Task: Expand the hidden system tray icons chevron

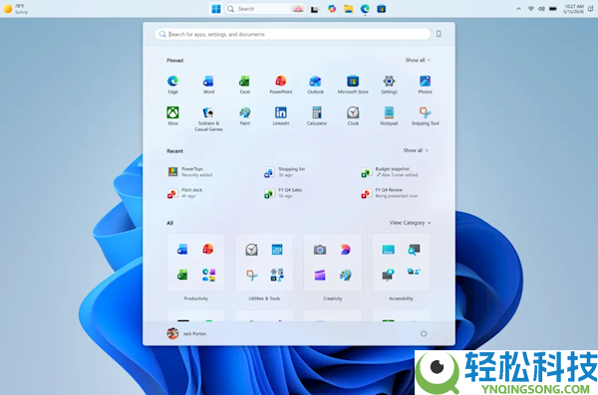Action: pos(518,9)
